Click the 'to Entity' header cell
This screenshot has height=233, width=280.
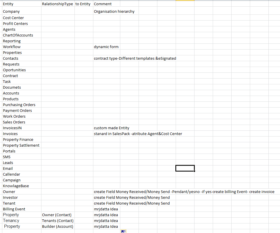click(83, 4)
